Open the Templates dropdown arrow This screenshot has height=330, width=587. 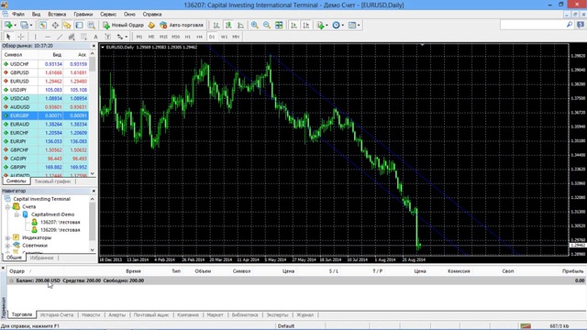[359, 25]
